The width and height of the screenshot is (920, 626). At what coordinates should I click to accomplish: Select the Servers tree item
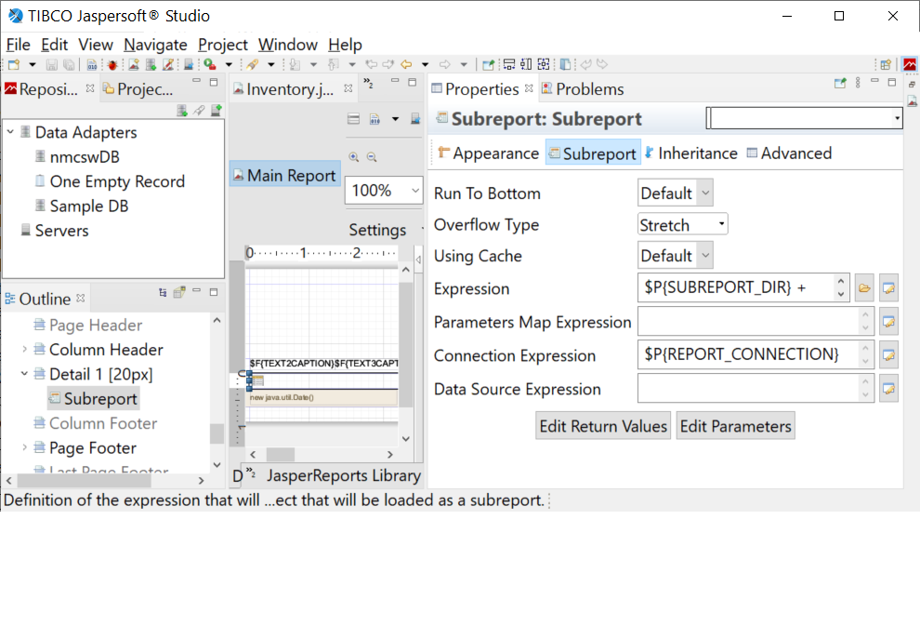(x=61, y=230)
